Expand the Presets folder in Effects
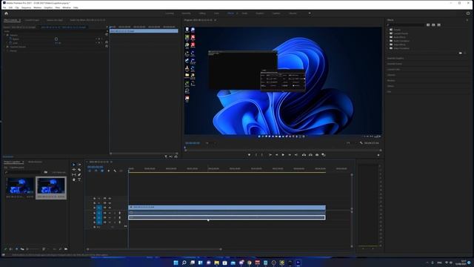The height and width of the screenshot is (267, 474). click(x=388, y=30)
